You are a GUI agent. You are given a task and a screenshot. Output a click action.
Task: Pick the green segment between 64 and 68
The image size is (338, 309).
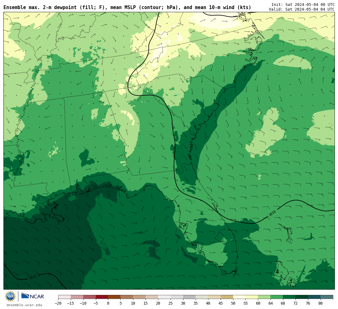click(277, 297)
